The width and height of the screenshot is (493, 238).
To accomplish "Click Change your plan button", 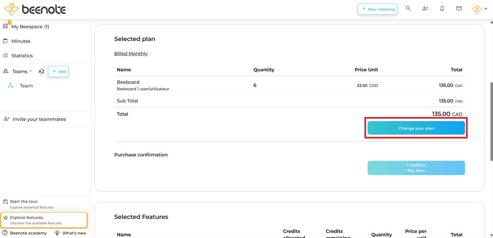I will pos(416,128).
